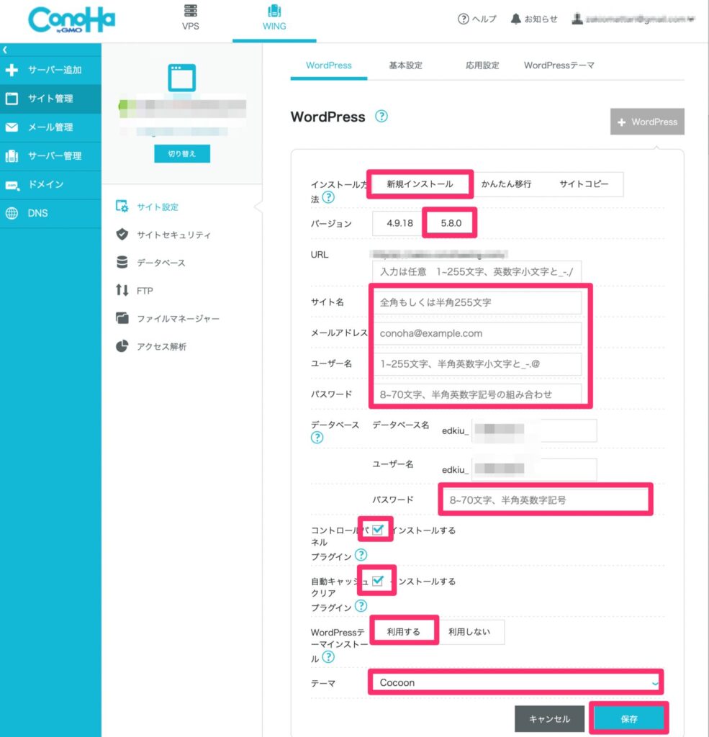The image size is (709, 737).
Task: Click help icon beside WordPress heading
Action: 381,116
